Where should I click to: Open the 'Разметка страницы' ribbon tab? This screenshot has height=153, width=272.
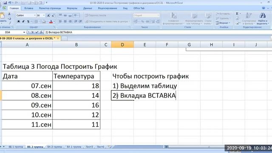(50, 8)
